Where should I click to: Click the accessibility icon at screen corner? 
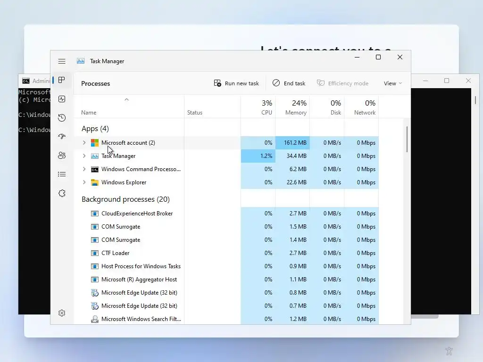[x=449, y=351]
